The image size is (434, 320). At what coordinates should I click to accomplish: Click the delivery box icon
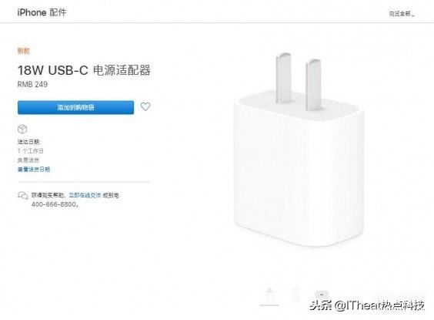click(22, 130)
